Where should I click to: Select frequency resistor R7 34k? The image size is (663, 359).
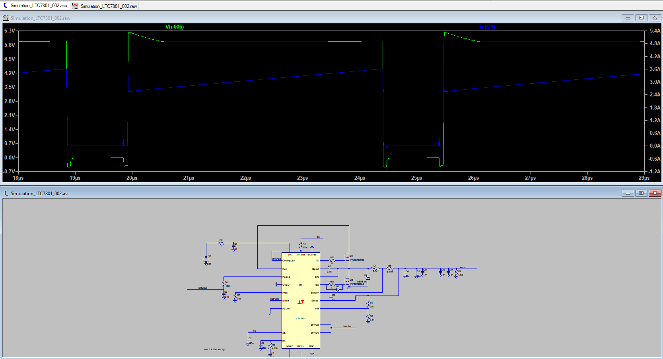pos(235,297)
